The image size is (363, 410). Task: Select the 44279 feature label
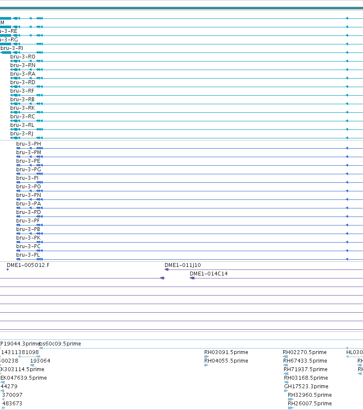(9, 387)
